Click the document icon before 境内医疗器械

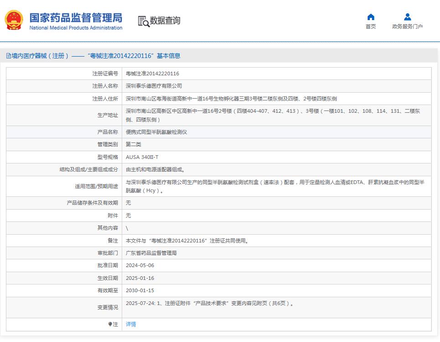click(x=8, y=56)
